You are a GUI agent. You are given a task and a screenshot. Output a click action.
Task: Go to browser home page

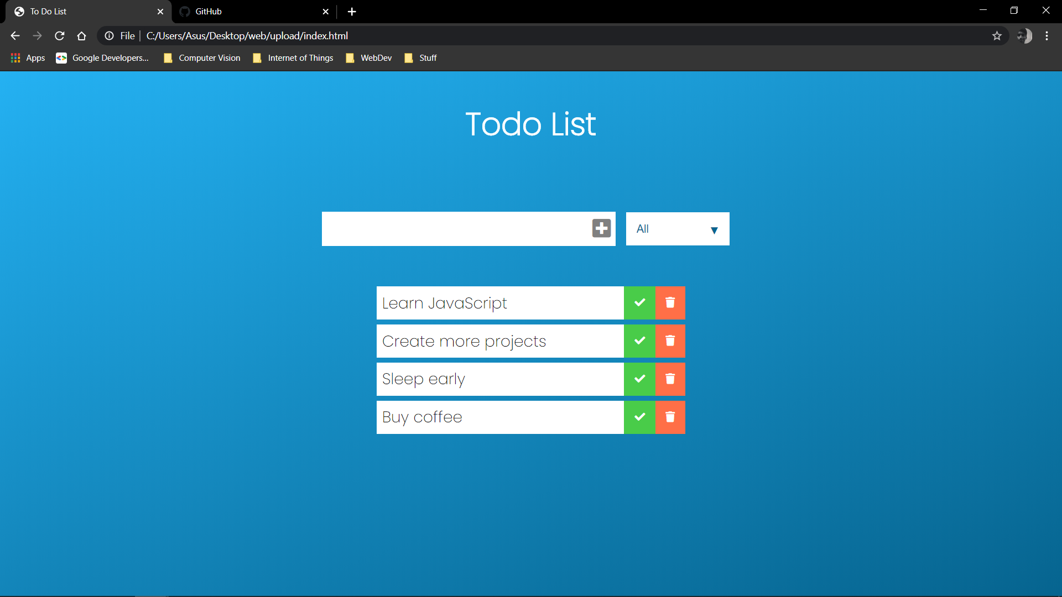tap(82, 36)
